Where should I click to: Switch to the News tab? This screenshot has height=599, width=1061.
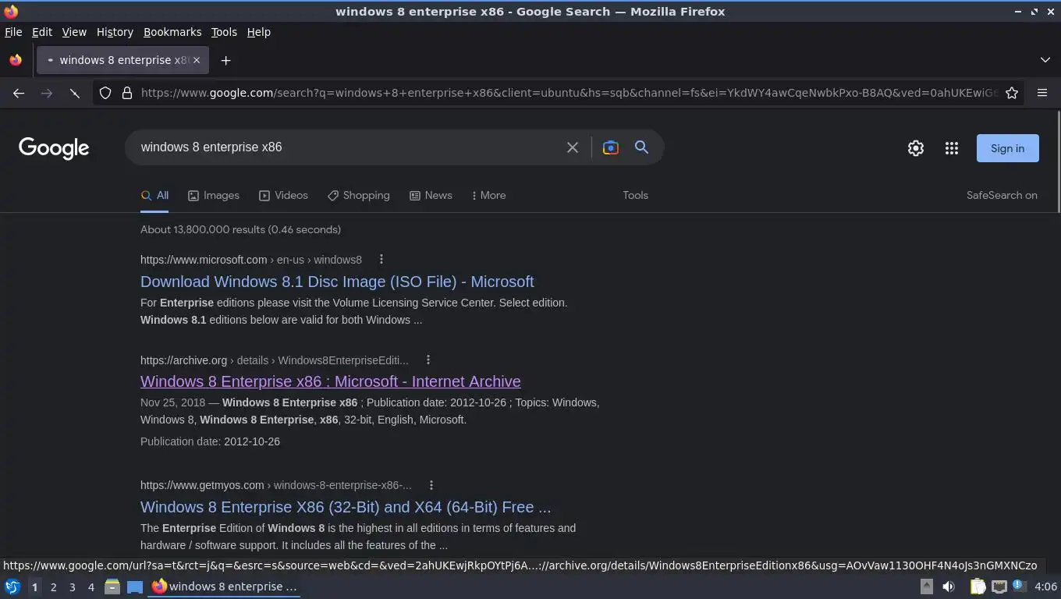tap(431, 195)
